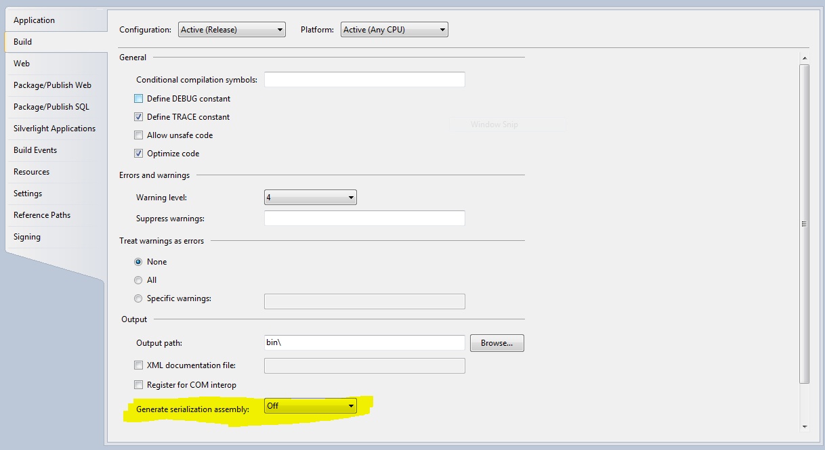Image resolution: width=825 pixels, height=450 pixels.
Task: Switch to the Web tab
Action: (x=56, y=64)
